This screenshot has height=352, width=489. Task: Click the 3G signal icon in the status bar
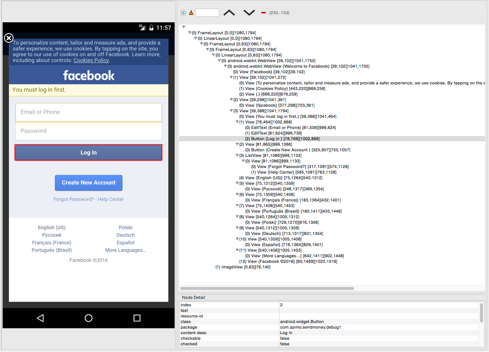tap(142, 27)
